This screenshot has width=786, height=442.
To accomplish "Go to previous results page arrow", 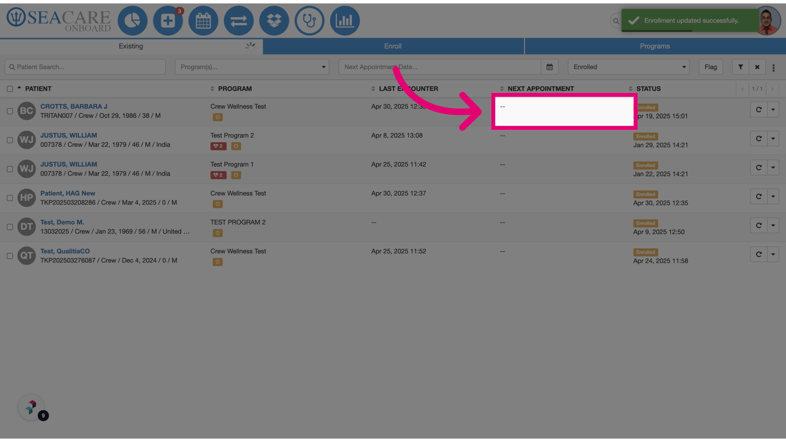I will 742,89.
